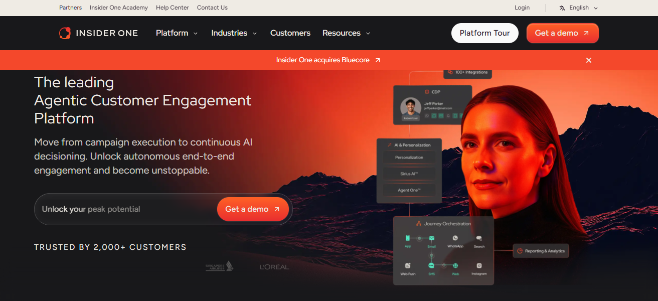The image size is (658, 301).
Task: Click Jeff Parker's profile photo
Action: (410, 107)
